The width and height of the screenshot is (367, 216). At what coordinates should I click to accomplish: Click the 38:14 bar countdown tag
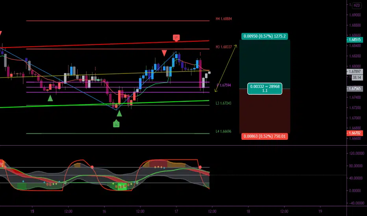357,77
